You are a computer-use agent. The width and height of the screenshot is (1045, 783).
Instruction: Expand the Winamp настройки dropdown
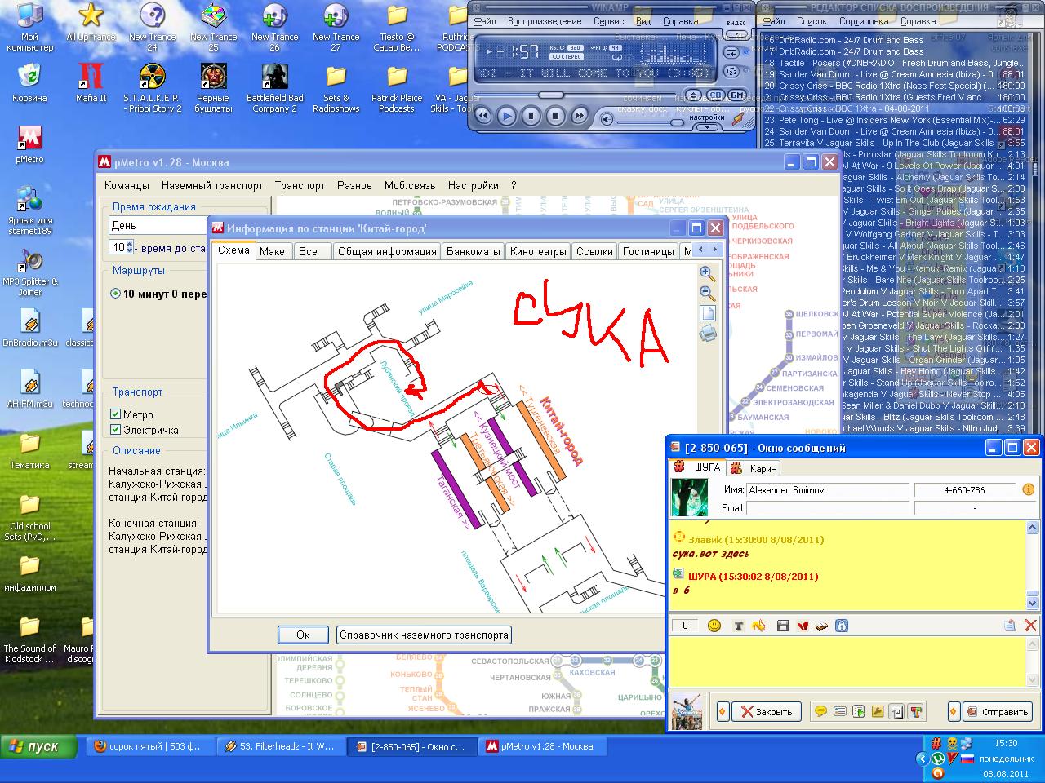[x=707, y=126]
